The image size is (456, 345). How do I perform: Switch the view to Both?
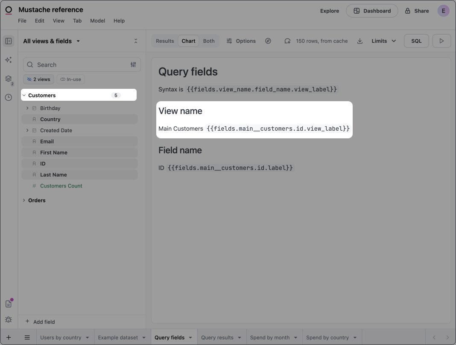click(x=209, y=41)
